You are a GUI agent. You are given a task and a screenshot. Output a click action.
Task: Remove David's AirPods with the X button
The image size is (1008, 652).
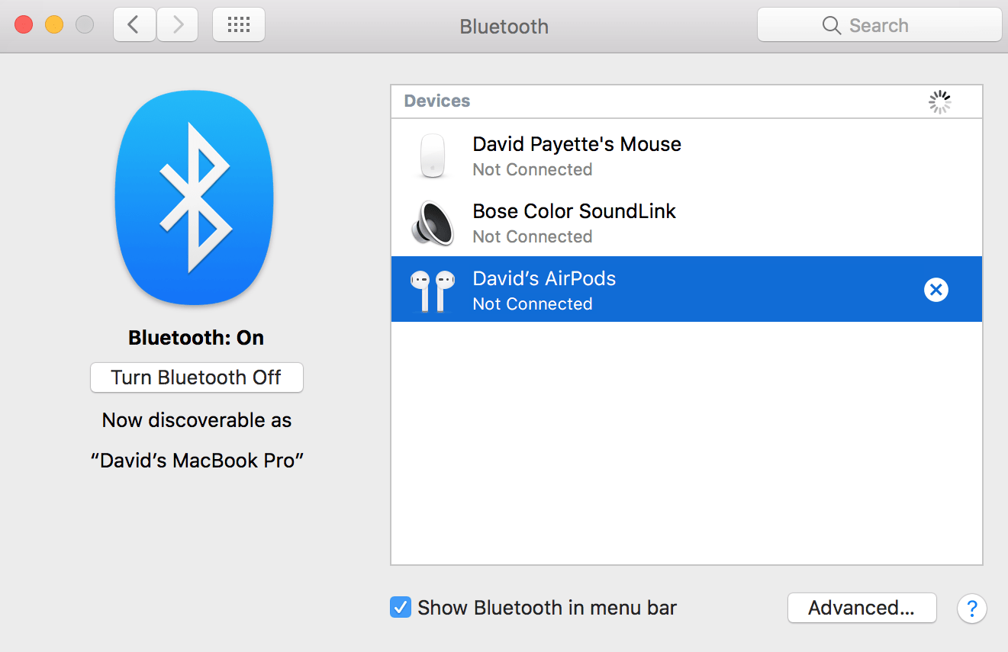(x=936, y=290)
